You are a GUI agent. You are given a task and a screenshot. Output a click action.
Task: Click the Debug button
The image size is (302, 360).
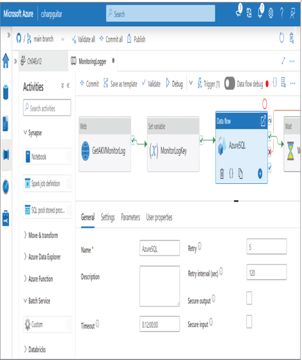(174, 84)
